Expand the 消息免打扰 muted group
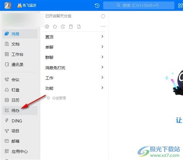Viewport: 183px width, 160px height. [74, 68]
